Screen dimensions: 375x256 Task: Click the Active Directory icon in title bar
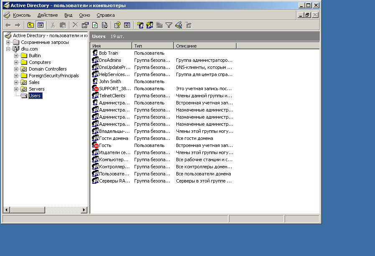[6, 5]
